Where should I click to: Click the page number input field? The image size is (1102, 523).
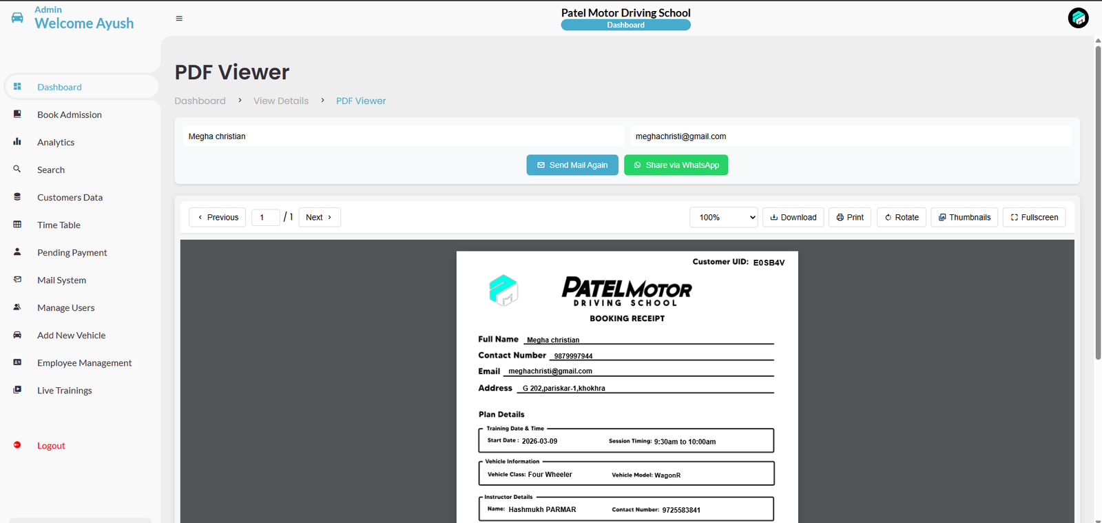pos(266,217)
